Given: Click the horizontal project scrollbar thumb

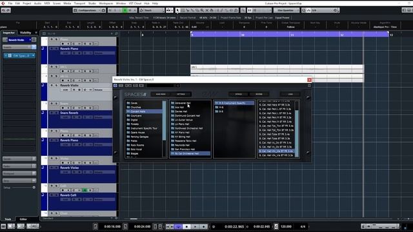Looking at the screenshot, I should (134, 218).
